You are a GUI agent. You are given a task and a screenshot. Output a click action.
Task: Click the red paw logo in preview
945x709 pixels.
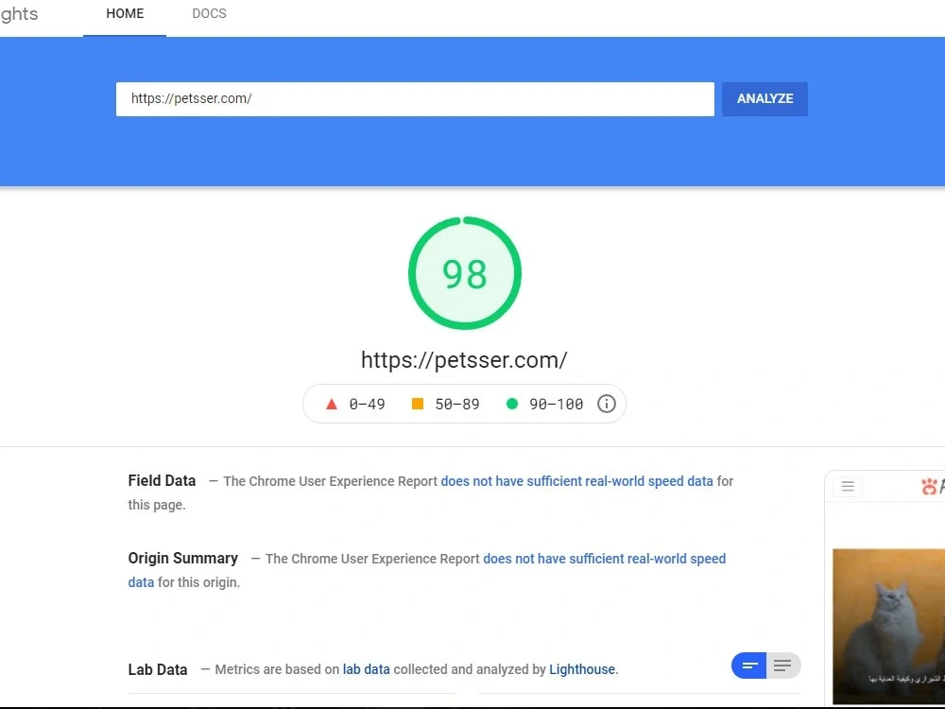coord(929,486)
